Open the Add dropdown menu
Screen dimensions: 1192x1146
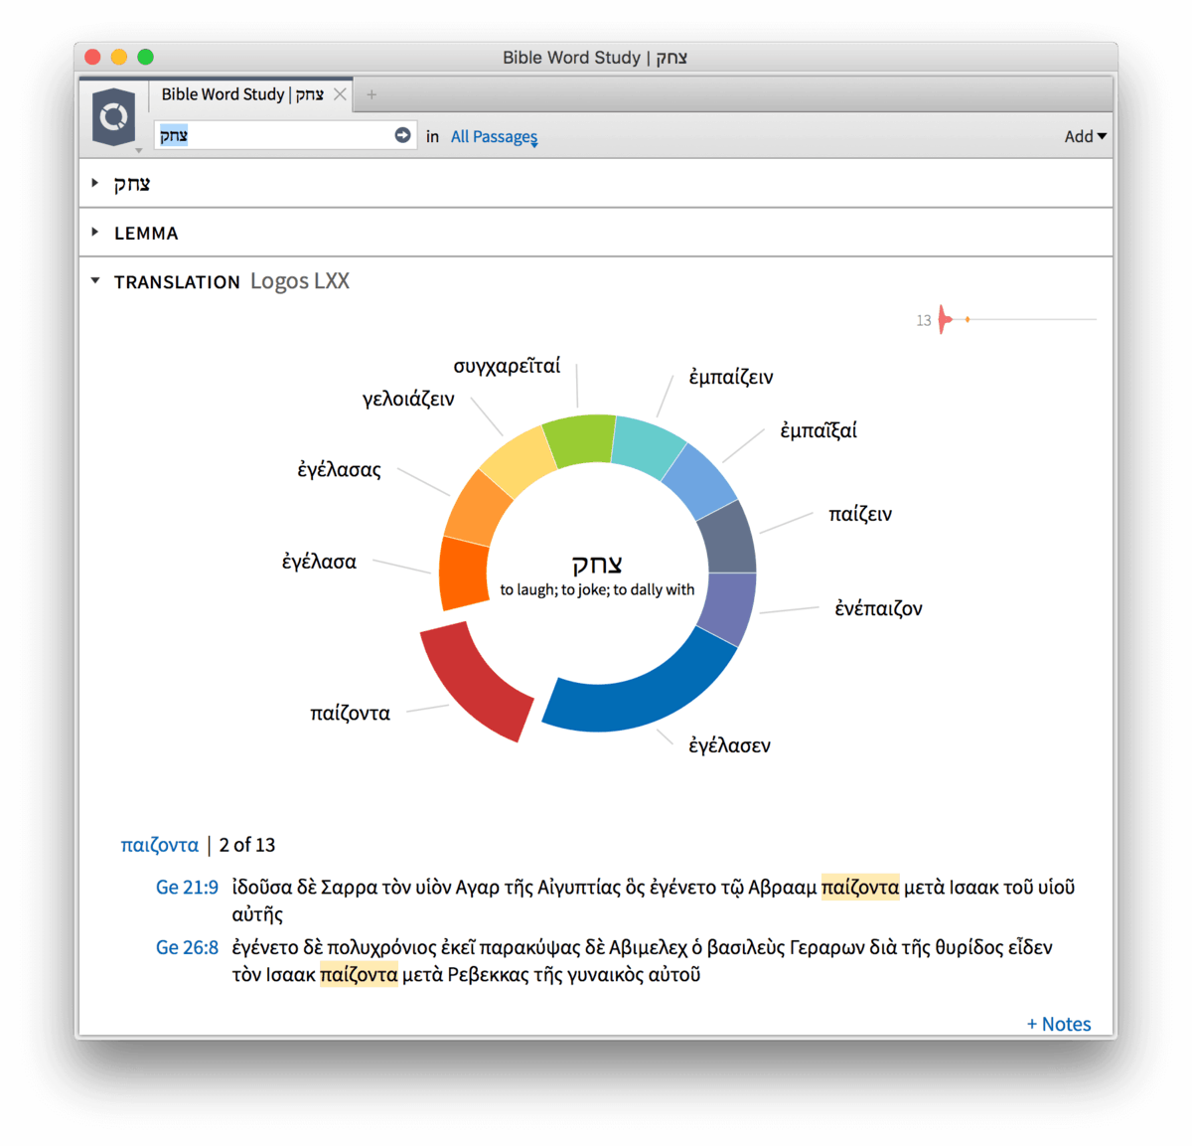1085,136
